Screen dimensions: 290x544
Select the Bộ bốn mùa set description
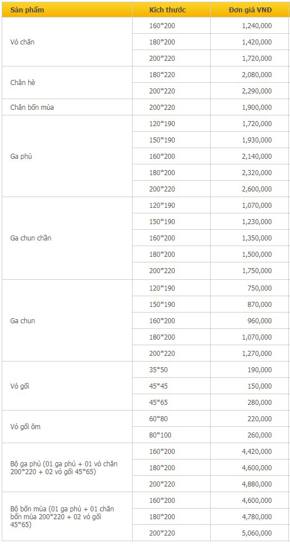point(62,516)
